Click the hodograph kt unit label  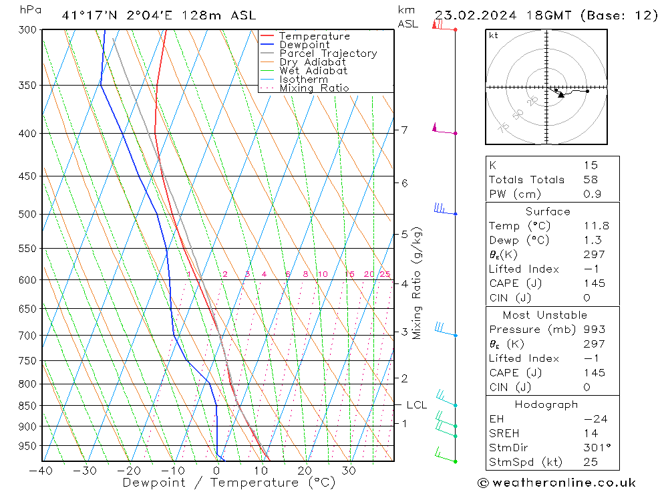(x=494, y=35)
